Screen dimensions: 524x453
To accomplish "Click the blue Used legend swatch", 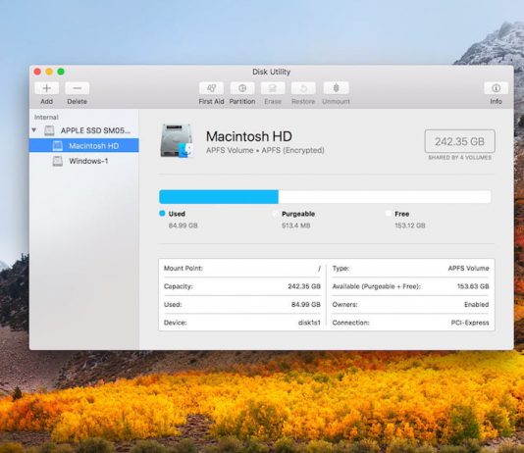I will [x=162, y=214].
